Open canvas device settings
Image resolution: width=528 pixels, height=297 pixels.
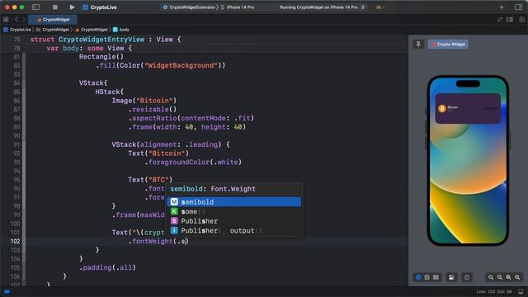451,277
